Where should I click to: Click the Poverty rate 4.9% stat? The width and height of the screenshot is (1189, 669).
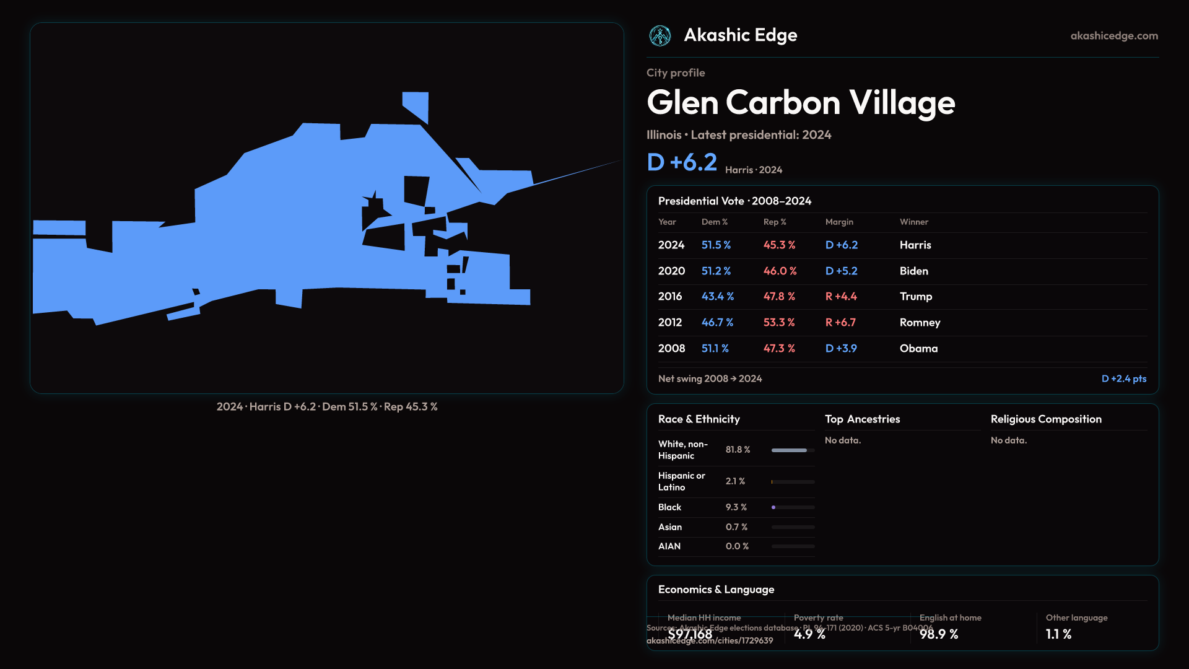809,634
